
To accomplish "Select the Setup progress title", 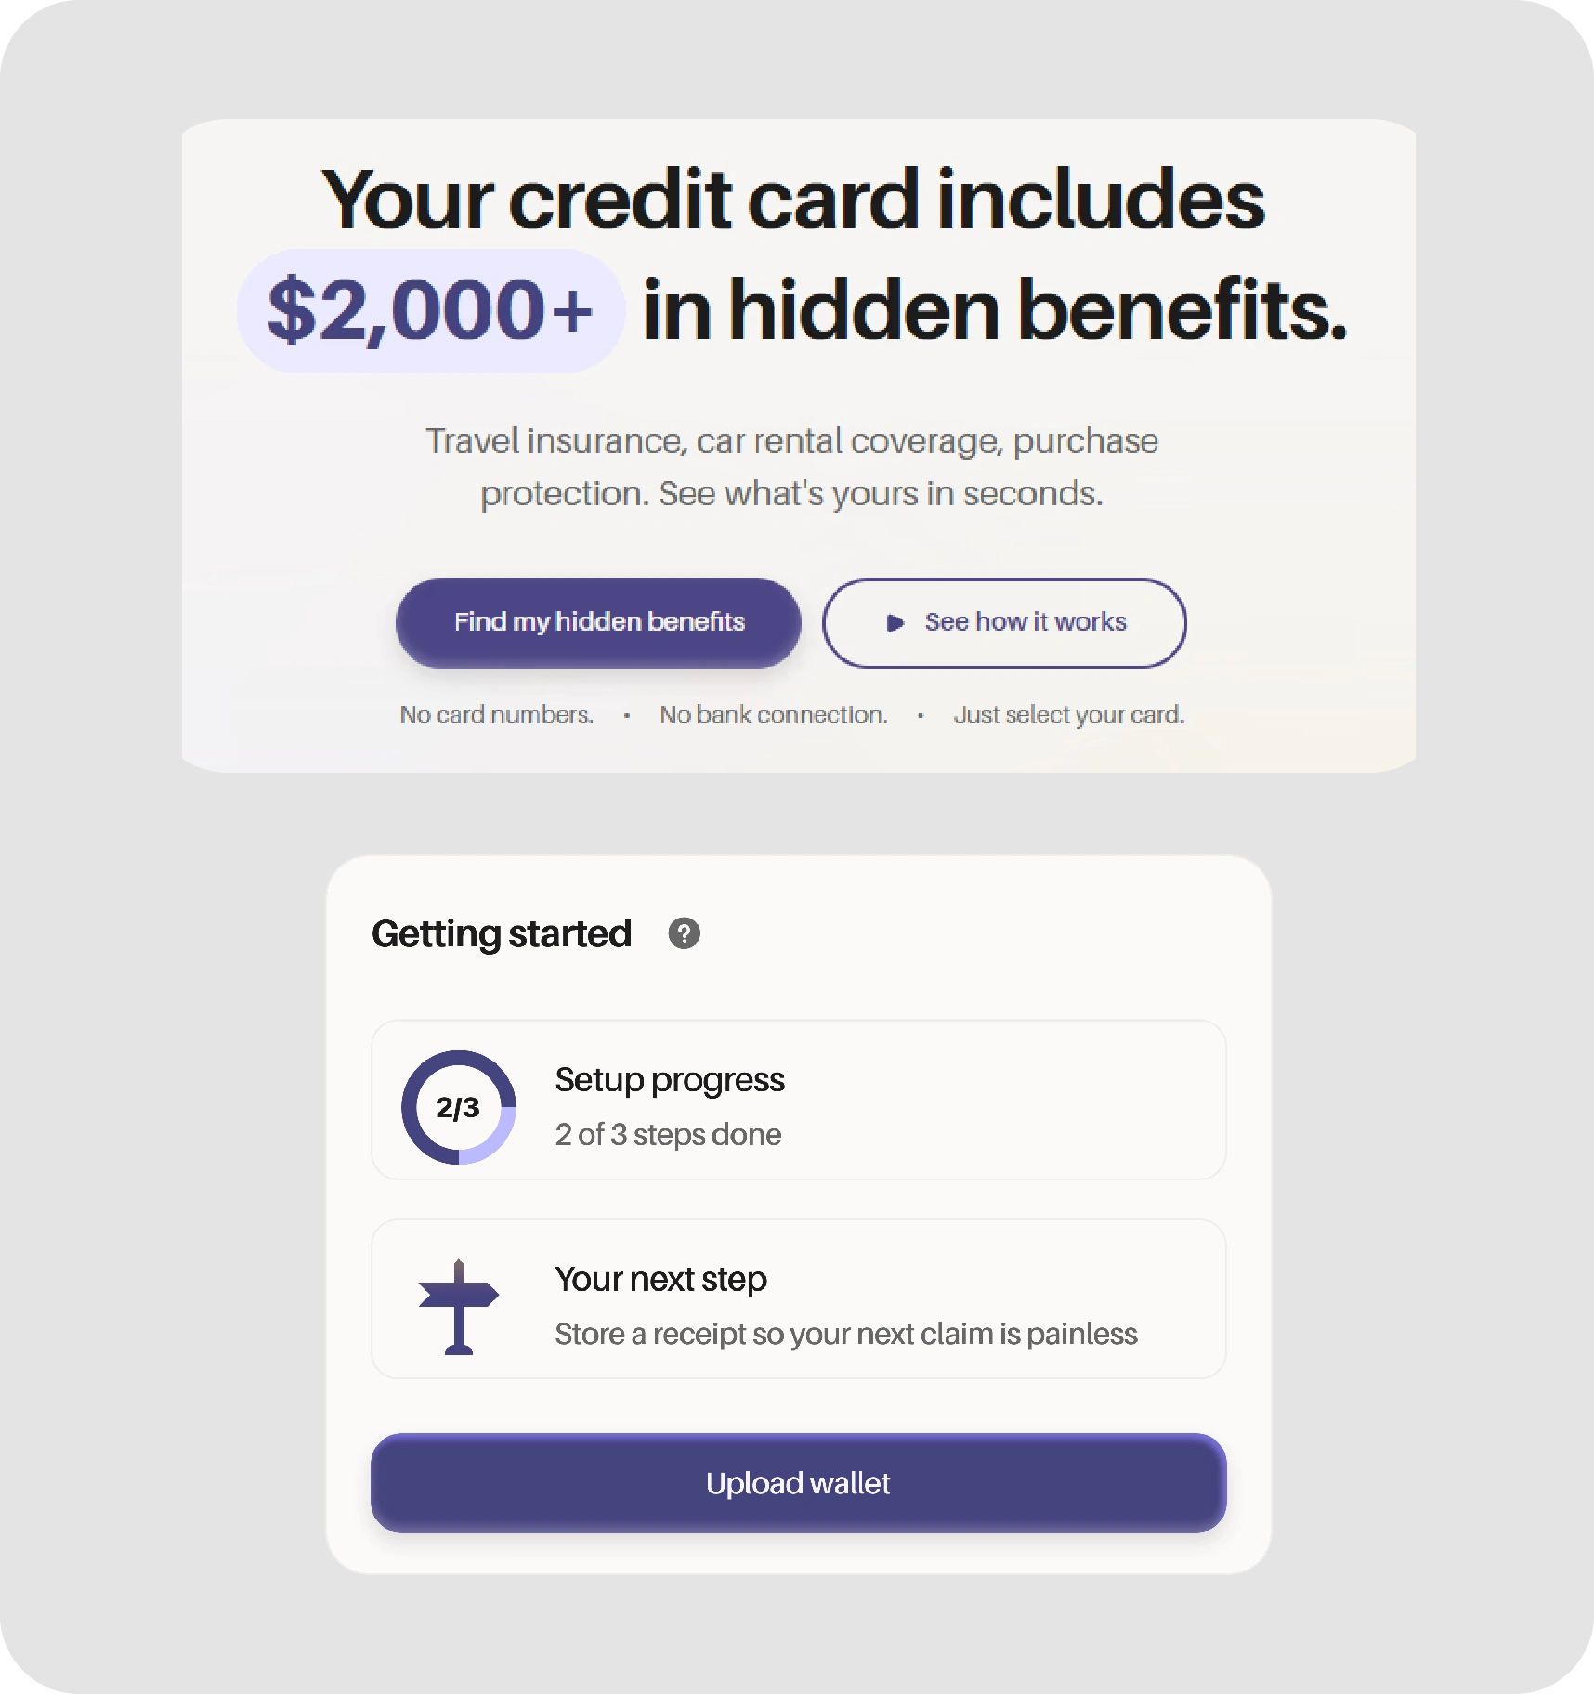I will 669,1079.
